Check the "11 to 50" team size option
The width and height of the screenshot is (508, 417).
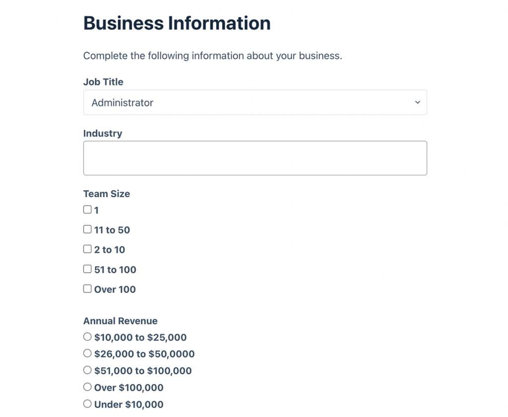point(87,229)
